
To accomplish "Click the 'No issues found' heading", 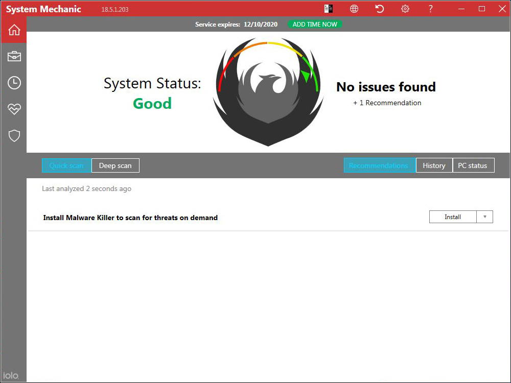I will click(386, 87).
